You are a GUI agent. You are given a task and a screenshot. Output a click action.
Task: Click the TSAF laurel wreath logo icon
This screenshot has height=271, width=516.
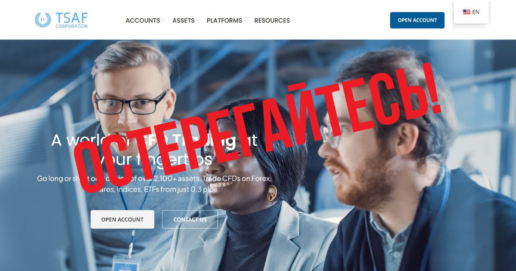point(43,20)
